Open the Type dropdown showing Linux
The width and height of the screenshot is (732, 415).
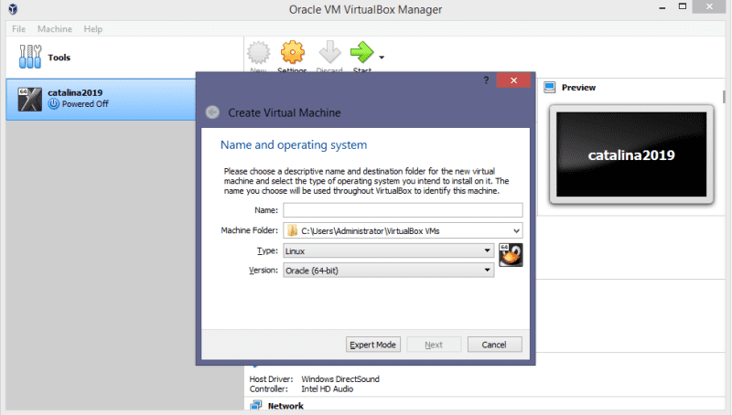coord(388,250)
